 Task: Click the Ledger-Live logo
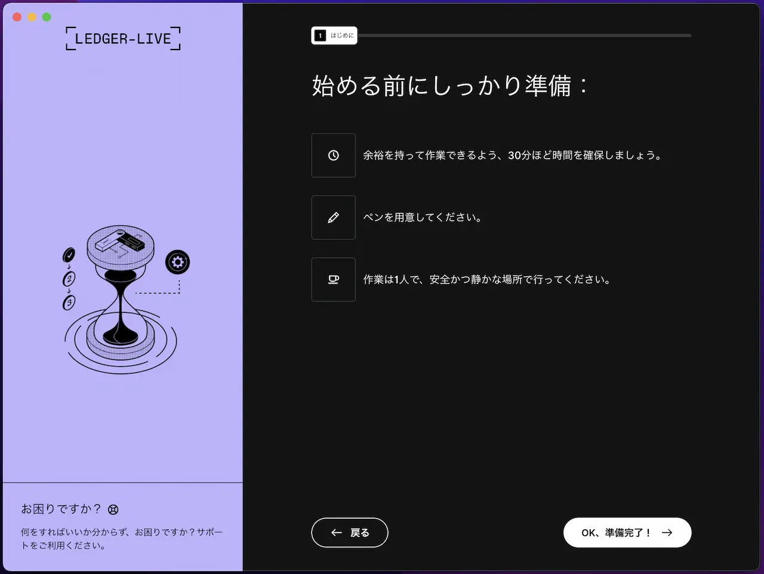tap(123, 38)
